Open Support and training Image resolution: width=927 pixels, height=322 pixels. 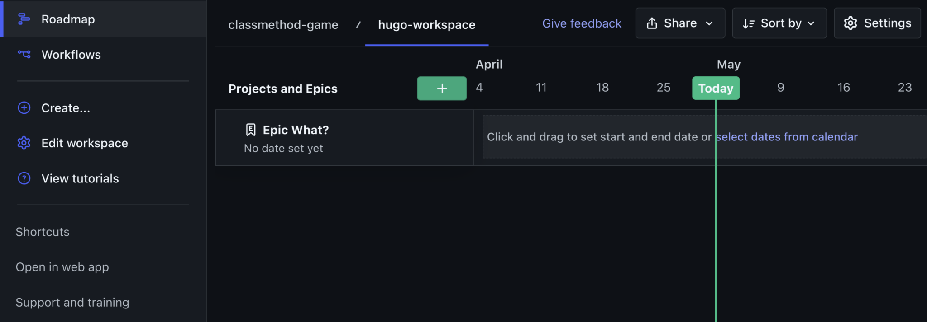(x=72, y=302)
